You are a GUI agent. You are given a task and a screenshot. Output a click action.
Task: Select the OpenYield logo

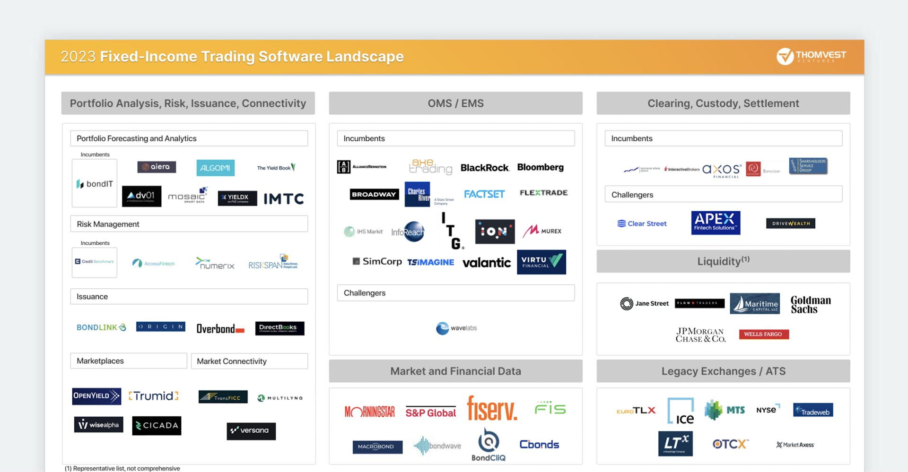point(96,396)
